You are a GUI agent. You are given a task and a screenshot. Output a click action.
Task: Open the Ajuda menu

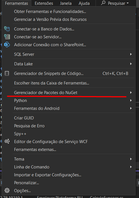(84, 3)
